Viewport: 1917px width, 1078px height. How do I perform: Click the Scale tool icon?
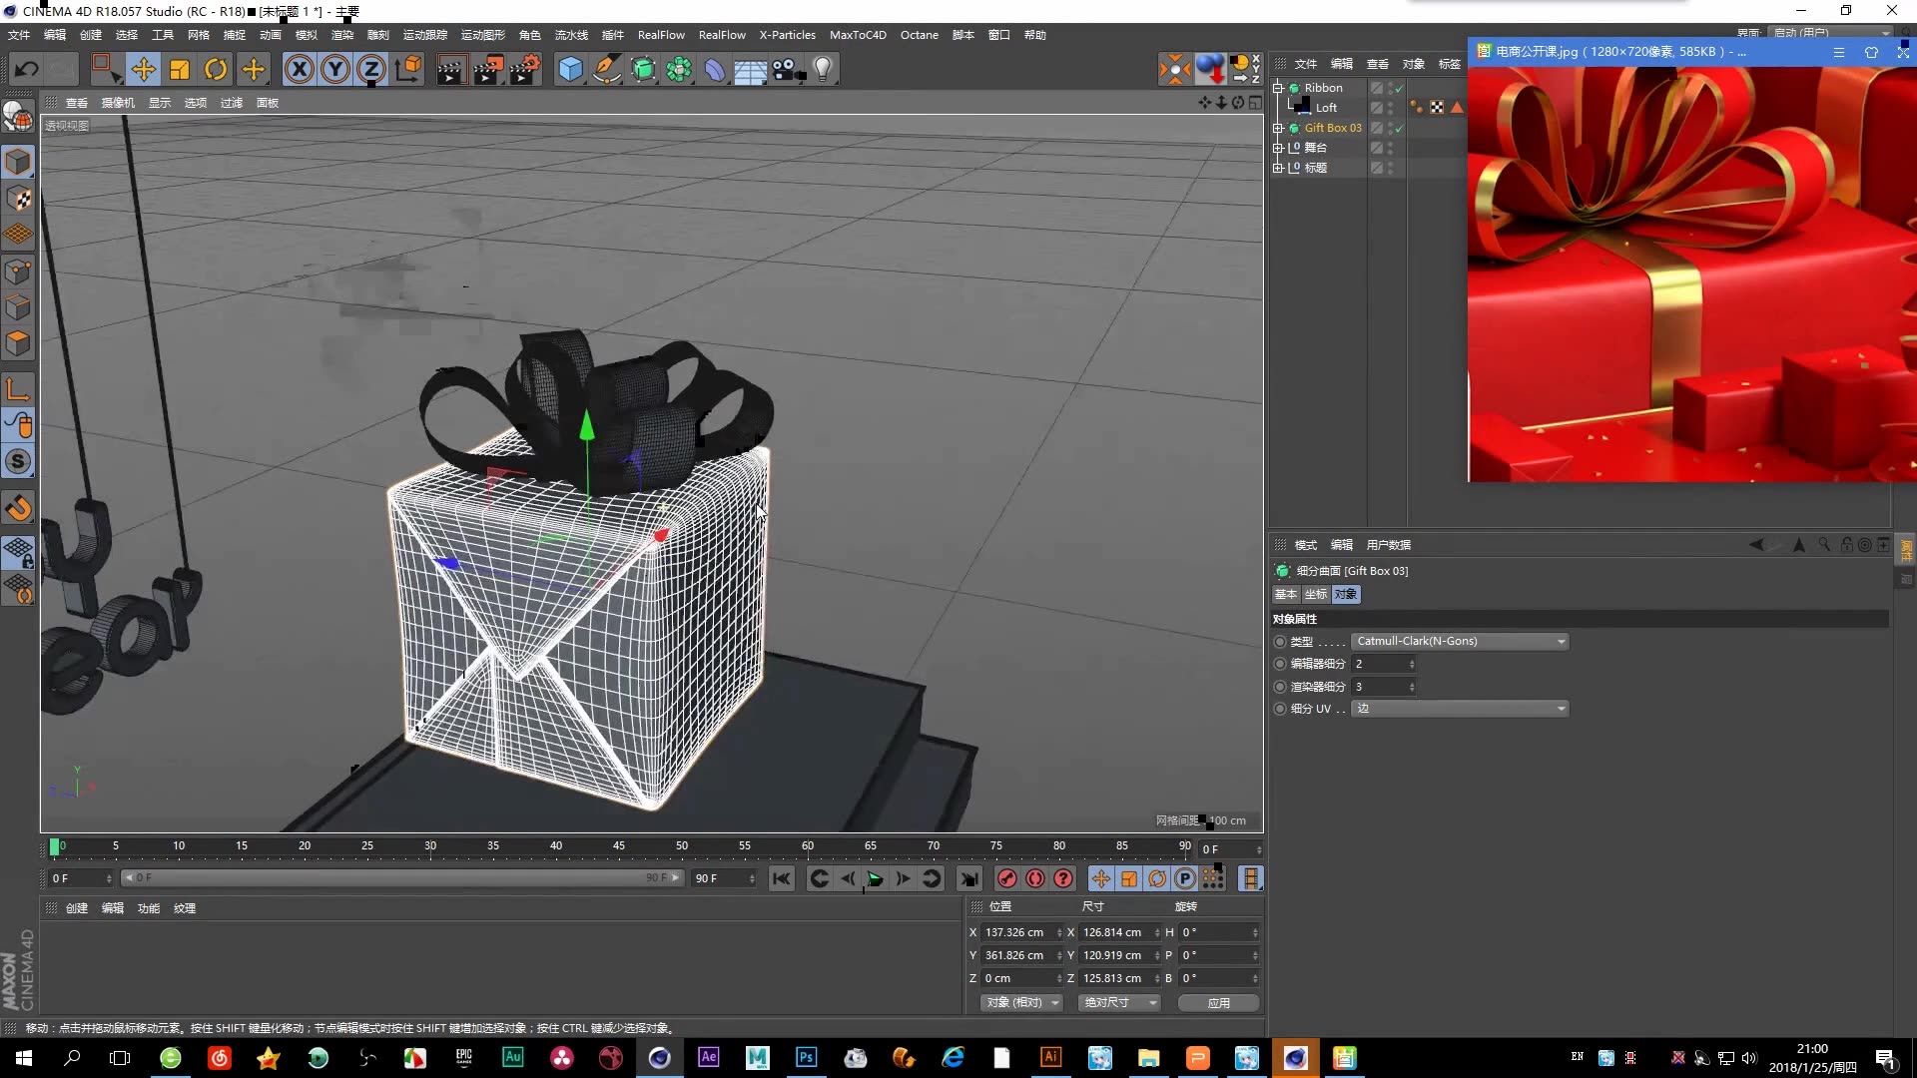[x=180, y=69]
